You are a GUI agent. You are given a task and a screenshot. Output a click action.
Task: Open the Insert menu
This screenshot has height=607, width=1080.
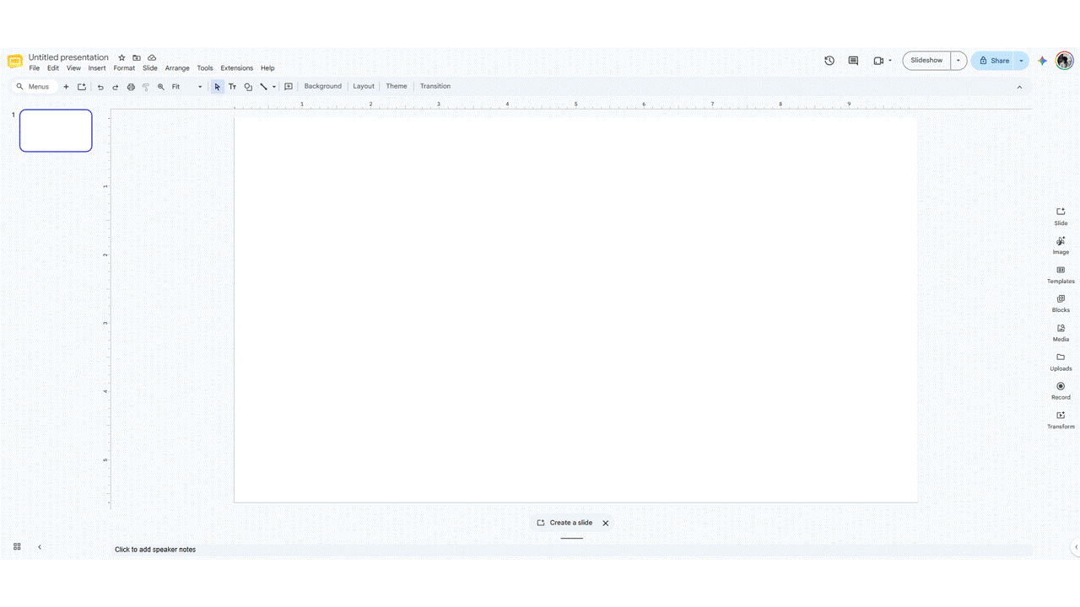[97, 68]
